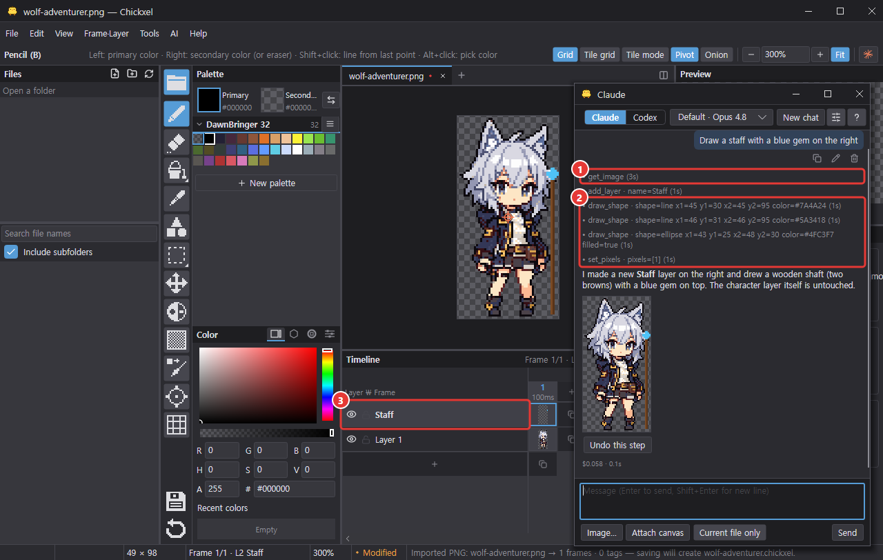Click the undo arrow icon

coord(177,530)
